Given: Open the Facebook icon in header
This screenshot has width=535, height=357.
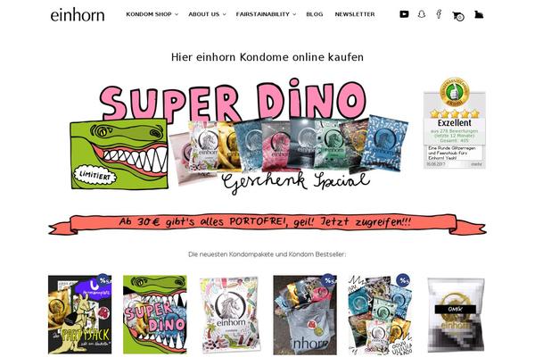Looking at the screenshot, I should point(439,14).
